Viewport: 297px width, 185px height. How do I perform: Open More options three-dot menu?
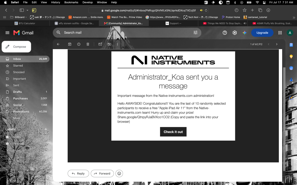click(117, 44)
